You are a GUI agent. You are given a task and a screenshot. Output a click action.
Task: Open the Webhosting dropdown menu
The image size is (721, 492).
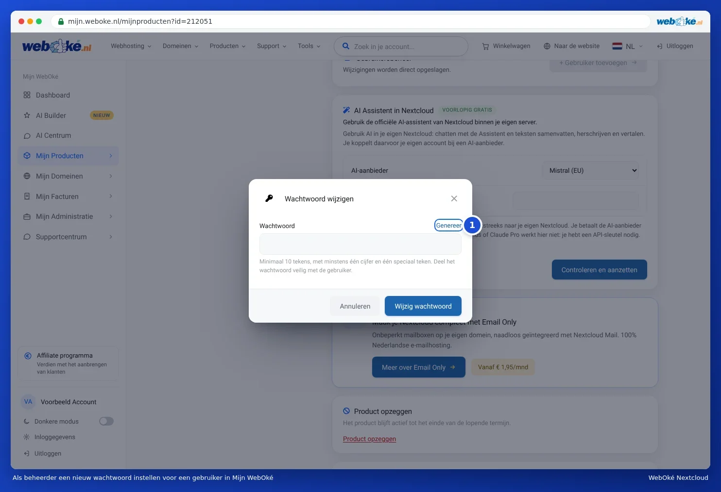[131, 46]
